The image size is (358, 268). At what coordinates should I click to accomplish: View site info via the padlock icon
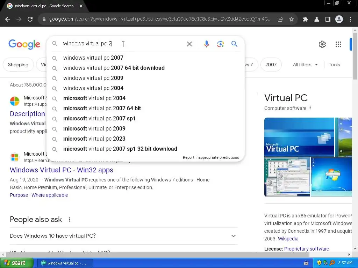[x=44, y=20]
